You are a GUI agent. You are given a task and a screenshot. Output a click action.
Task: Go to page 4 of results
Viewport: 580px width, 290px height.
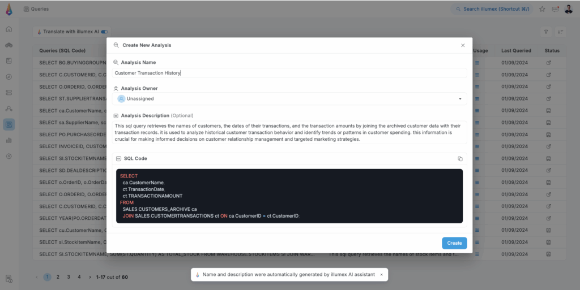pos(79,277)
